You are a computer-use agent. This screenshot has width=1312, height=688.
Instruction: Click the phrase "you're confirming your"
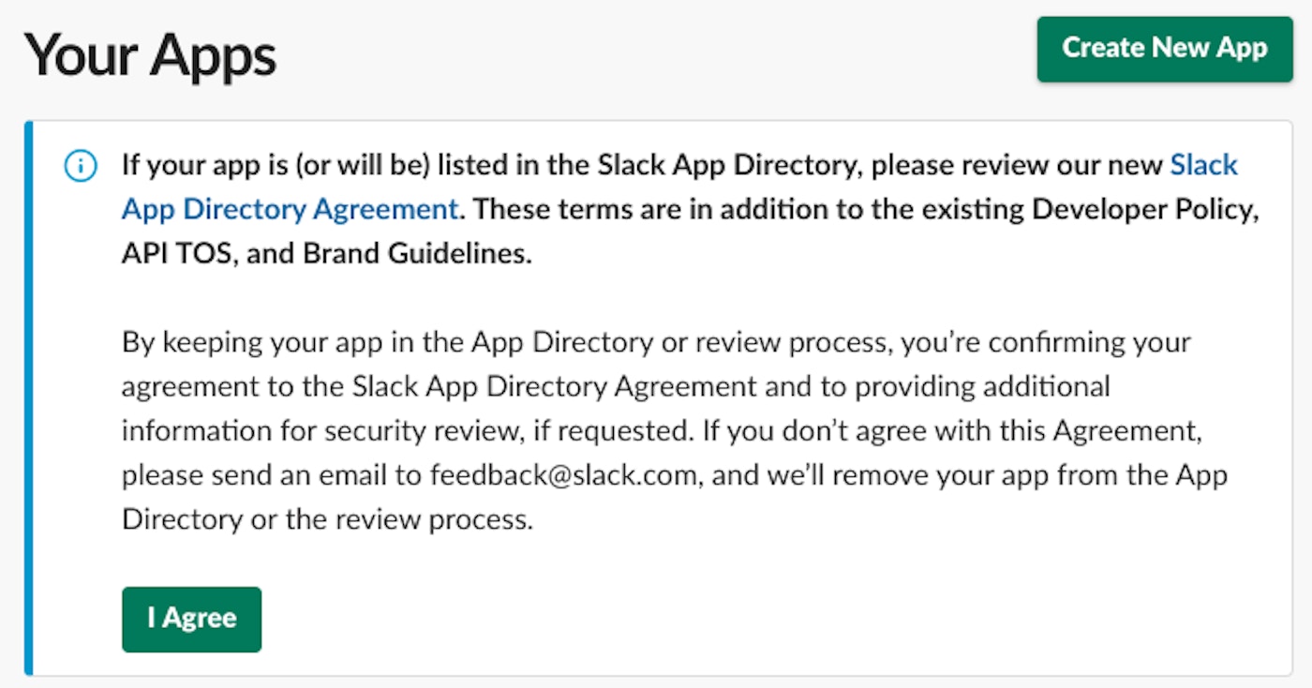pos(1045,342)
